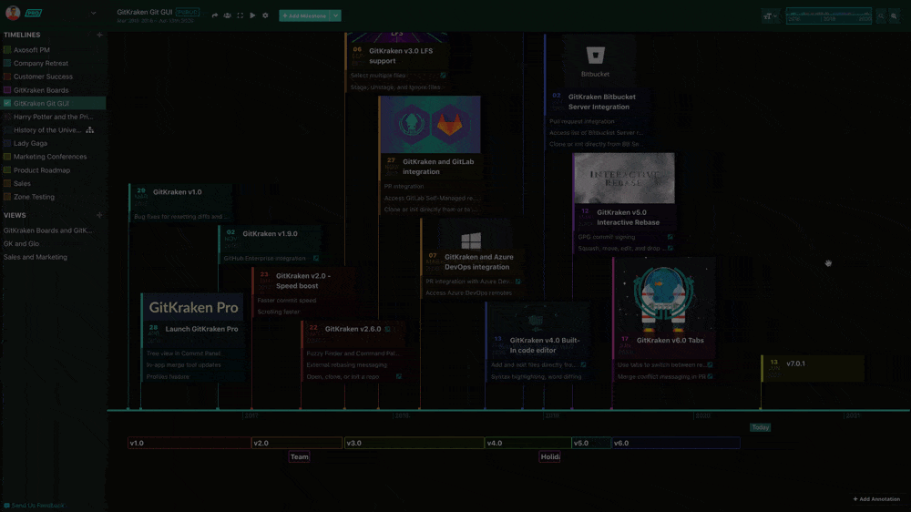Click the Add Milestone button
This screenshot has width=911, height=512.
pos(305,15)
